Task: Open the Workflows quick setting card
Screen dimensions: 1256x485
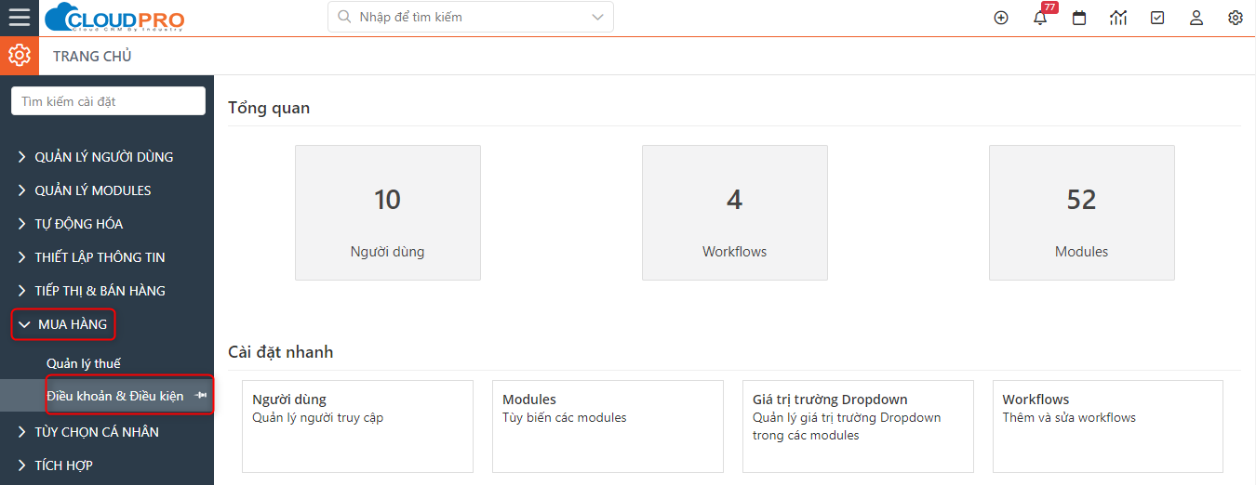Action: pyautogui.click(x=1107, y=426)
